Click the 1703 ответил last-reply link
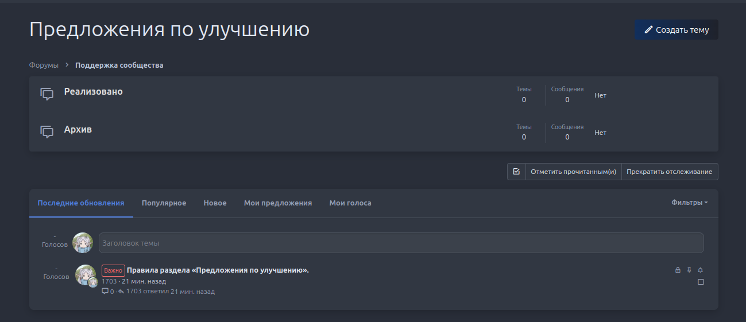Viewport: 746px width, 322px height. coord(148,292)
